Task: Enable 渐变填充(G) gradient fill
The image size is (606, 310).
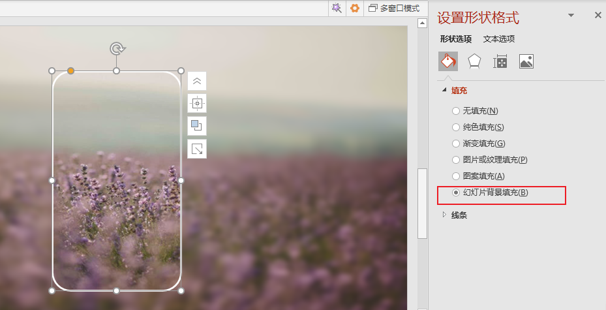Action: (456, 144)
